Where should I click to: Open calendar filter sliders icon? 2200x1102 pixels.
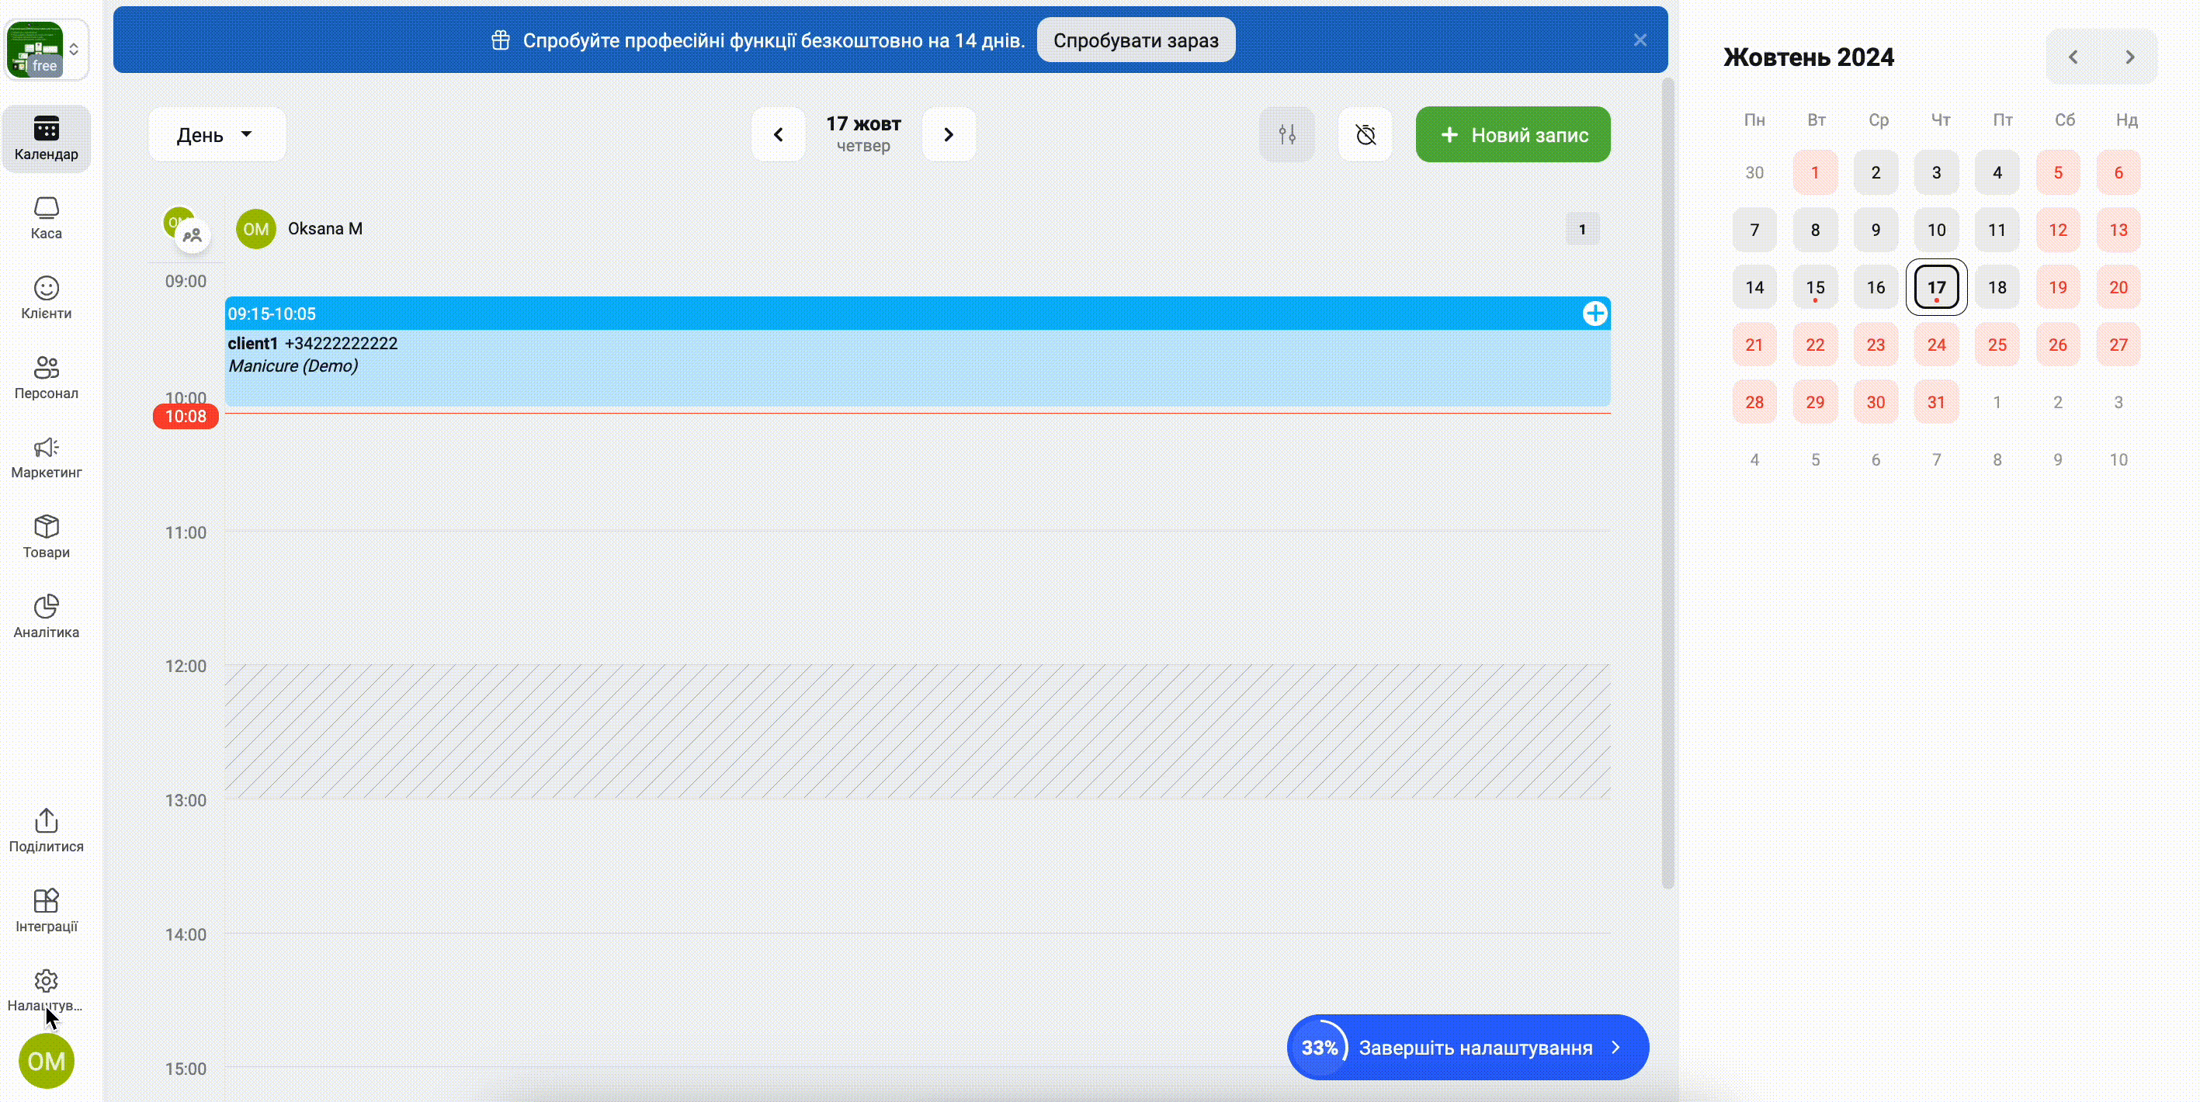(x=1286, y=134)
